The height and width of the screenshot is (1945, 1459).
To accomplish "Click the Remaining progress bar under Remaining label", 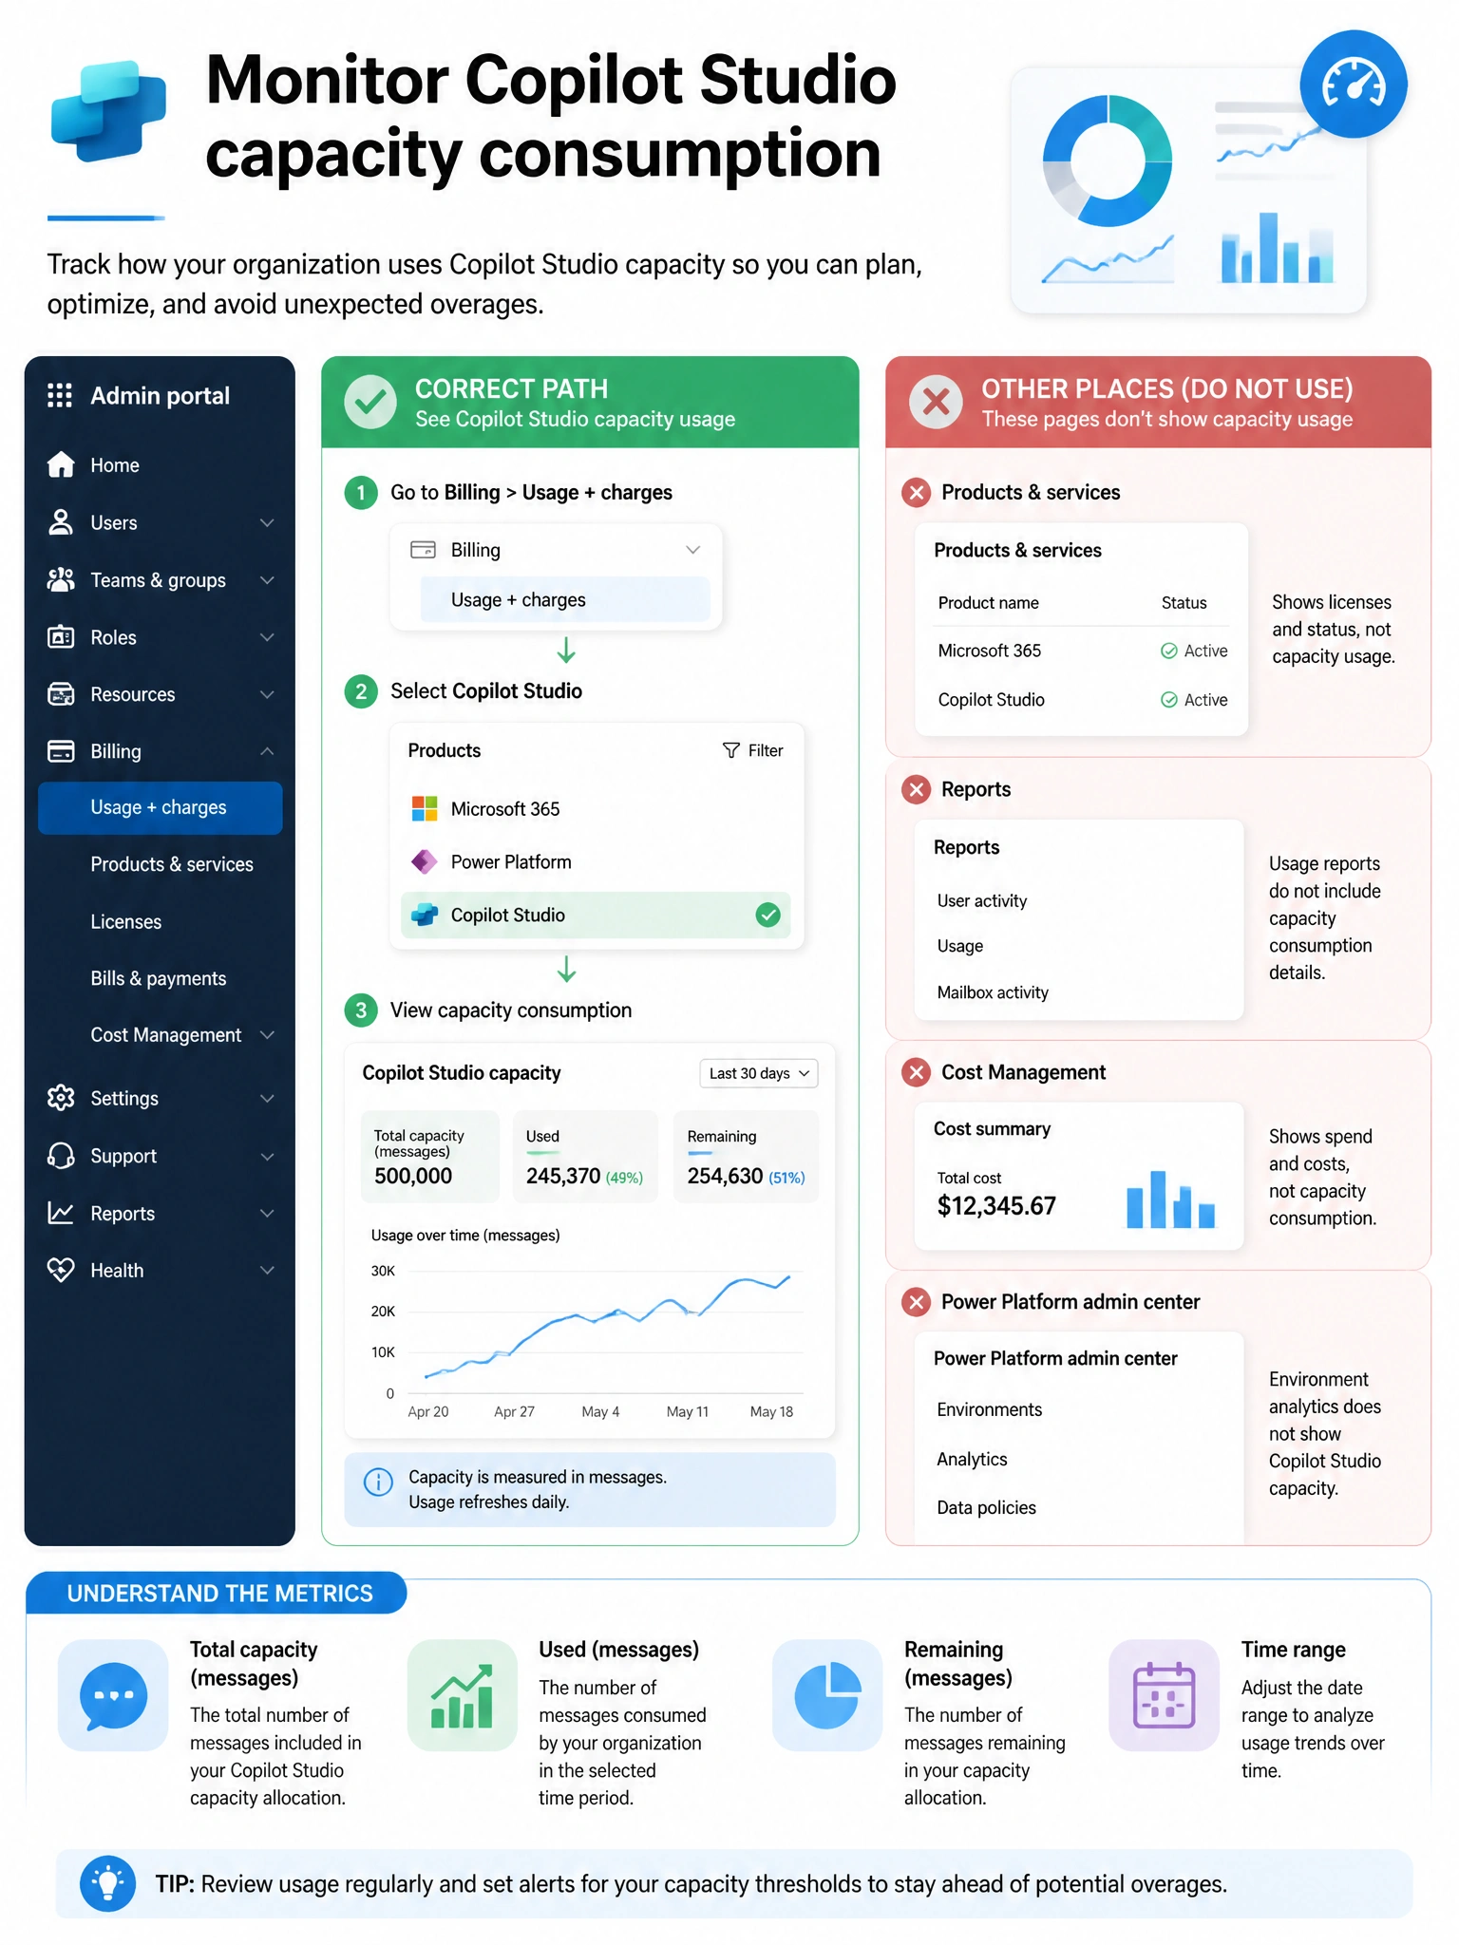I will click(700, 1154).
